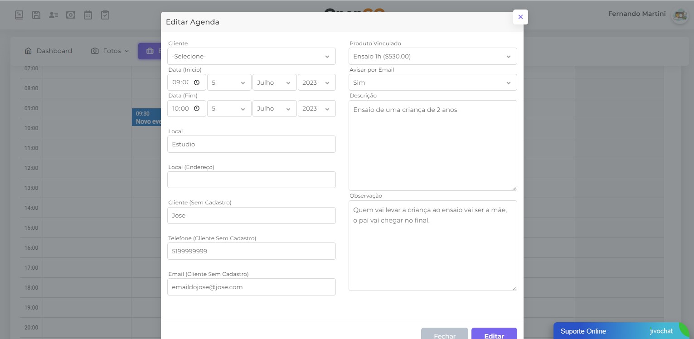This screenshot has height=339, width=694.
Task: Open the photo album icon in top bar
Action: point(19,15)
